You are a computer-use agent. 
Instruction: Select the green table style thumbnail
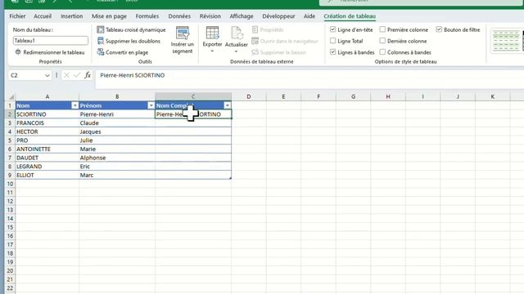coord(506,40)
